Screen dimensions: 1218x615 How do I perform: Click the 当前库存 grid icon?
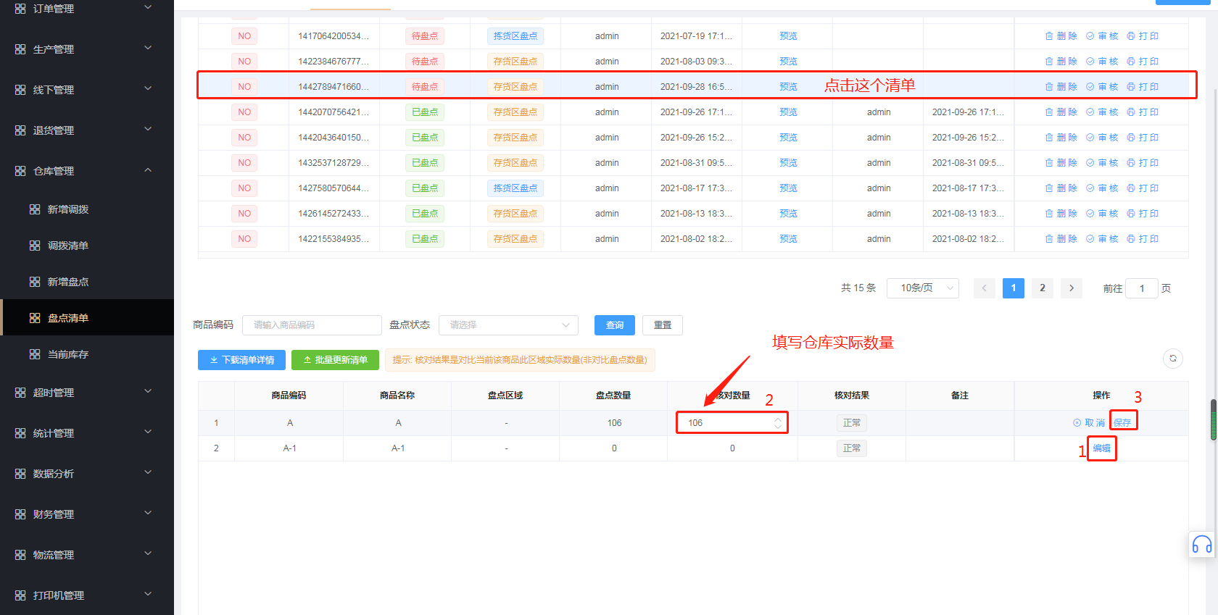[x=35, y=354]
